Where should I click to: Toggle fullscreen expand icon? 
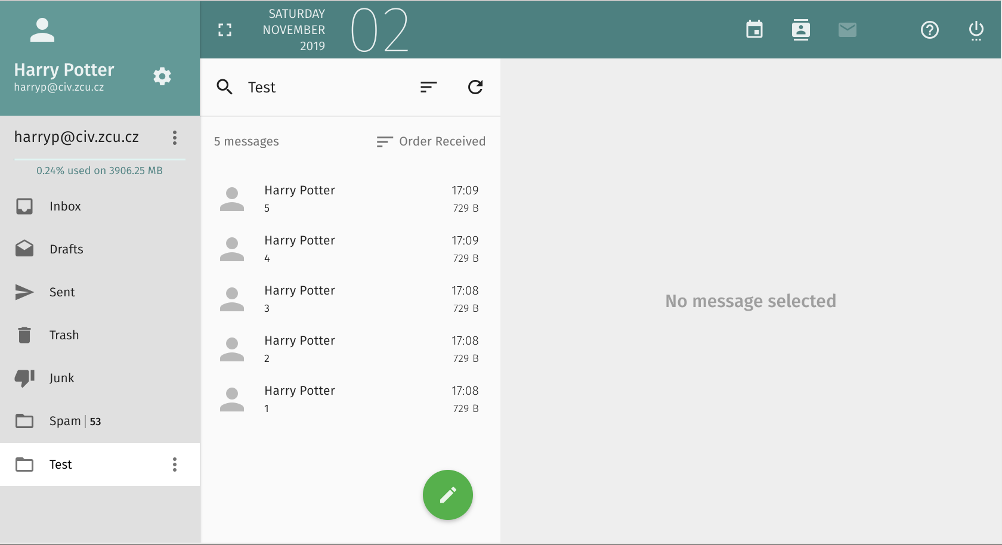pyautogui.click(x=225, y=30)
